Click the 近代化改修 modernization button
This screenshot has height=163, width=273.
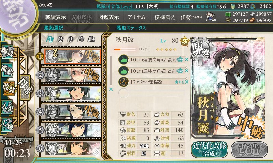[x=210, y=149]
